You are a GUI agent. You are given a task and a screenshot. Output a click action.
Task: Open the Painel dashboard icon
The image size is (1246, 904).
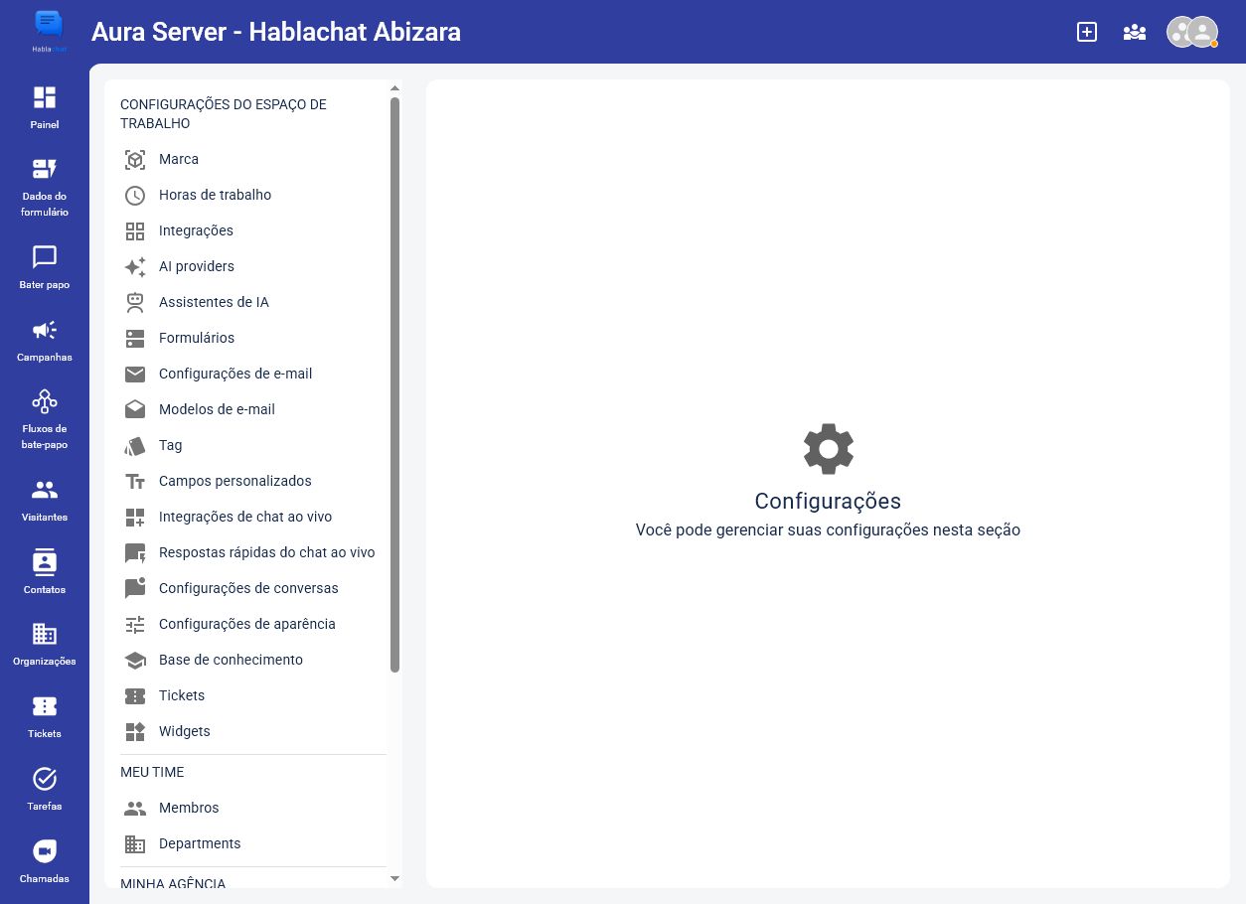(45, 97)
